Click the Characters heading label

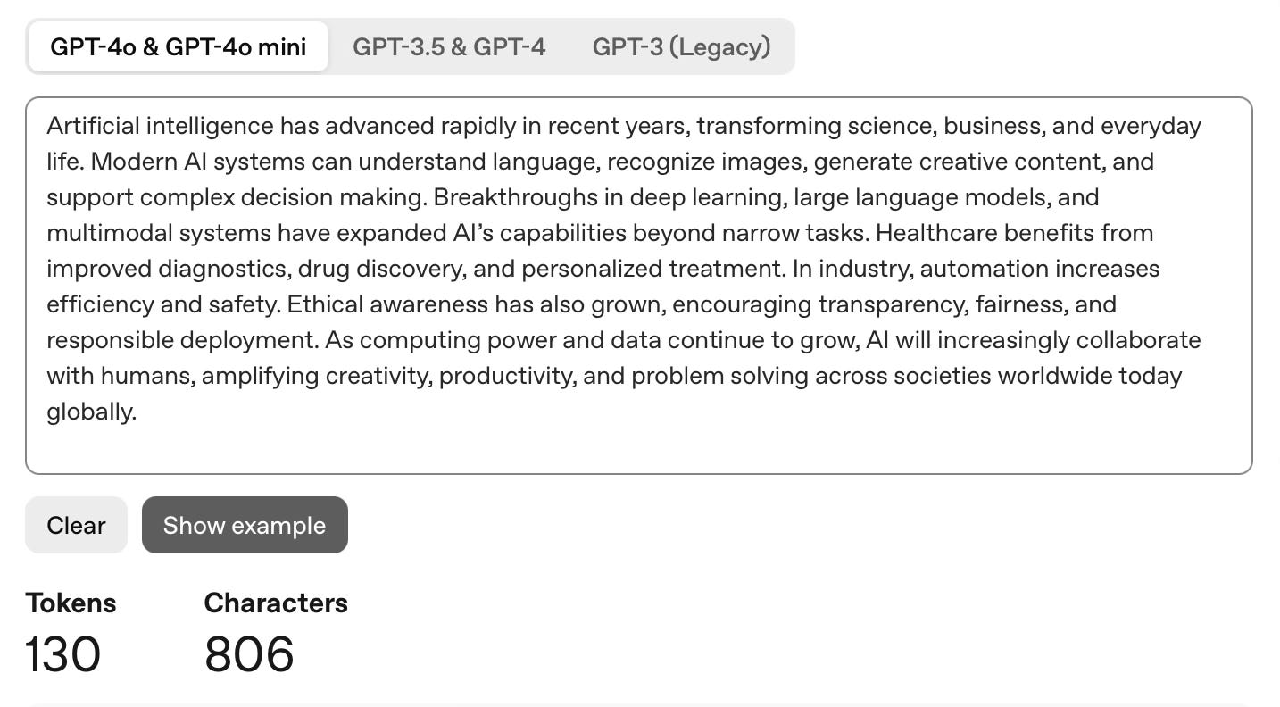point(276,603)
